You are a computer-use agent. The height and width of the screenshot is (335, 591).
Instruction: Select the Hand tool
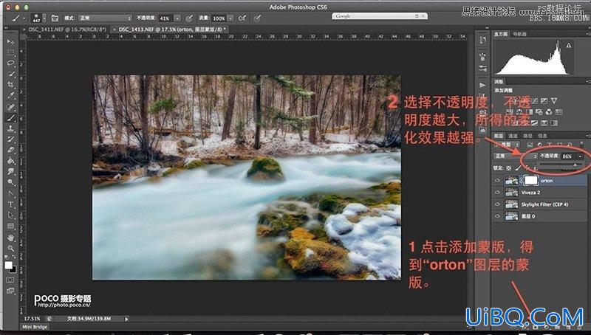click(10, 238)
